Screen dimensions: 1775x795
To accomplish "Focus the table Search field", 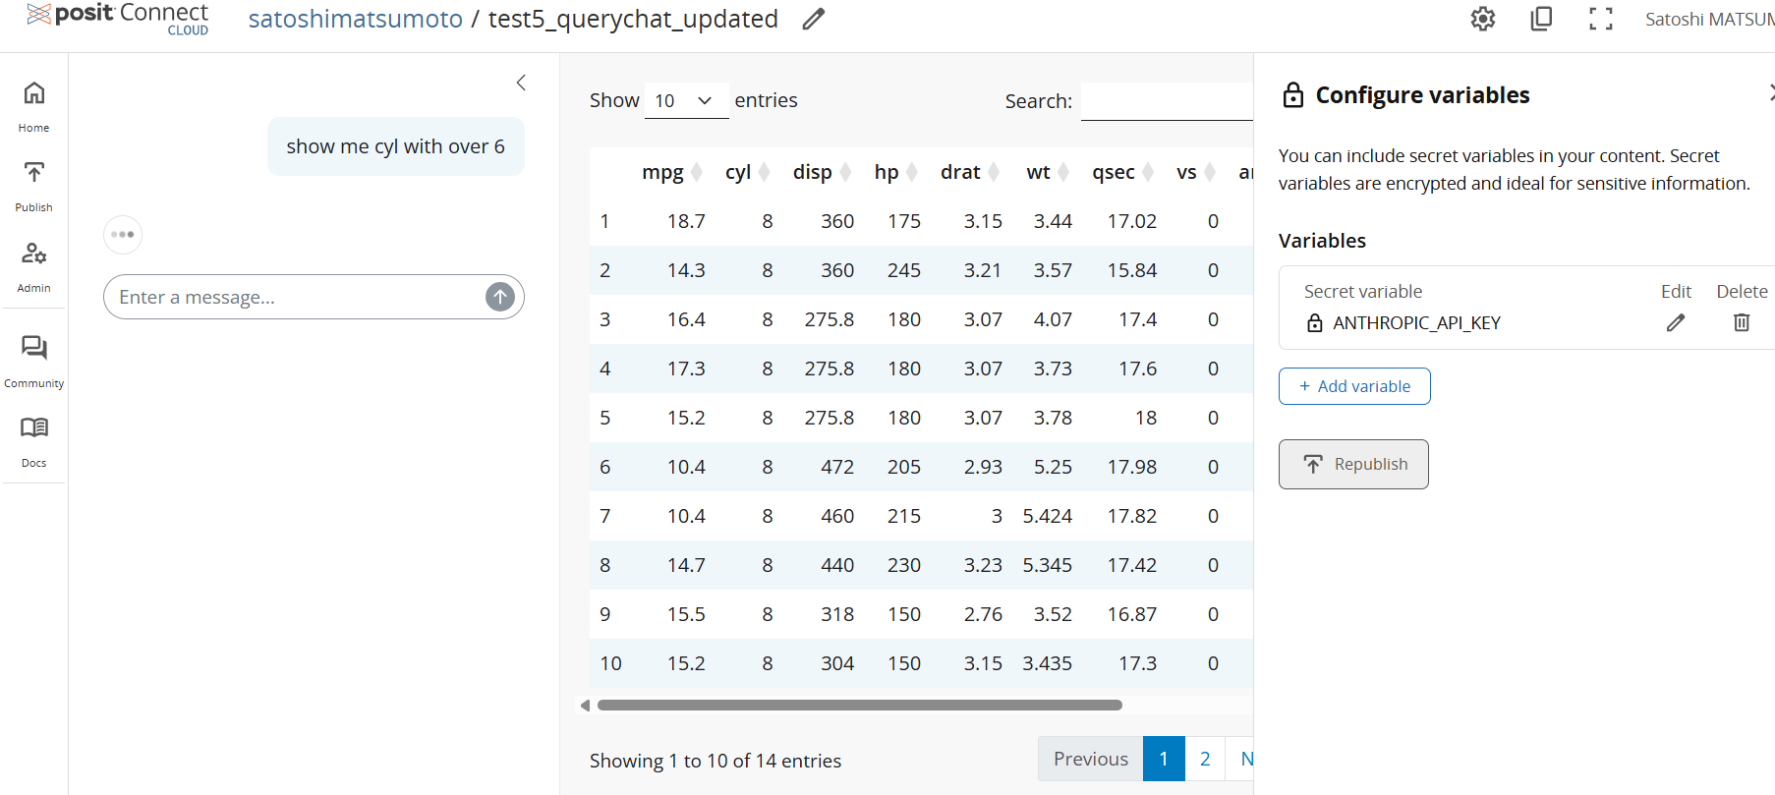I will (x=1167, y=101).
